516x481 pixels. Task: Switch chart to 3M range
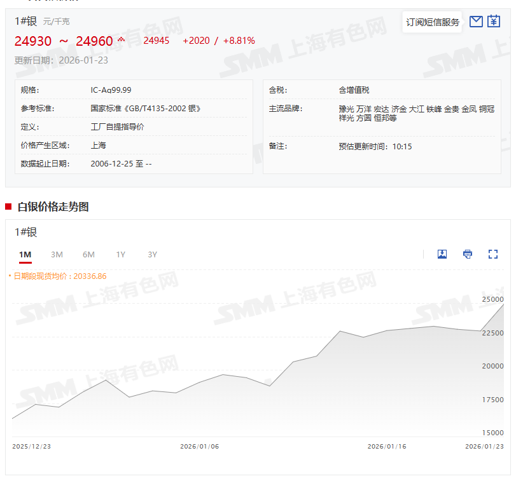[x=57, y=255]
